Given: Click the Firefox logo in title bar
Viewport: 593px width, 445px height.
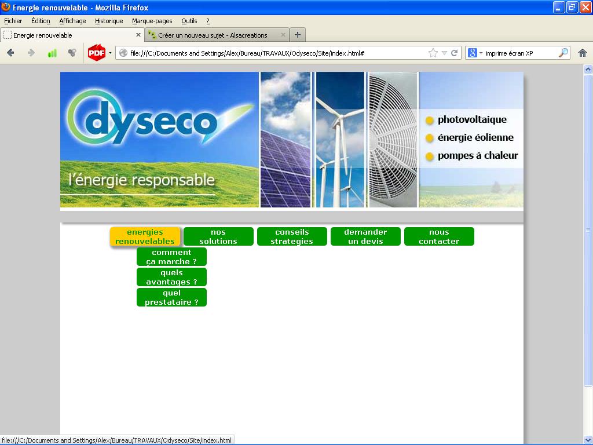Looking at the screenshot, I should (x=6, y=7).
